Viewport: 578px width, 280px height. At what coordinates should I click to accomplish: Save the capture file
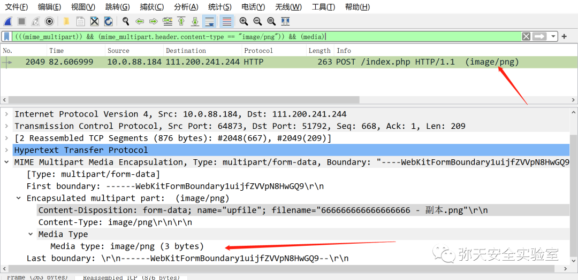[x=80, y=21]
